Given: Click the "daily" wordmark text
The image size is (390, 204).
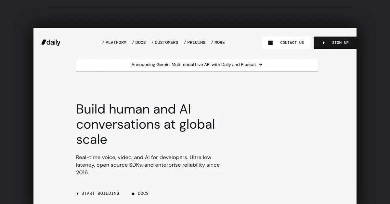Looking at the screenshot, I should [x=54, y=43].
